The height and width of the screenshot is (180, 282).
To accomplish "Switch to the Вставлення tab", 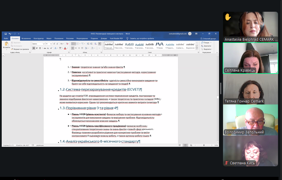I will pos(26,38).
